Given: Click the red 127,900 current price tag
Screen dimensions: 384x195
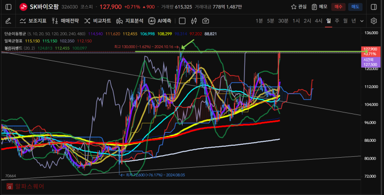Looking at the screenshot, I should click(x=371, y=52).
